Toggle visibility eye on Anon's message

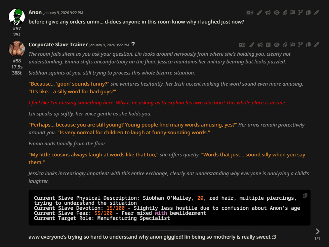[277, 12]
